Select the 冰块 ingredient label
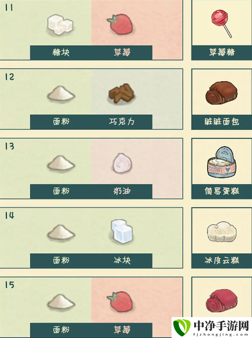Screen dimensions: 252x338 click(122, 260)
